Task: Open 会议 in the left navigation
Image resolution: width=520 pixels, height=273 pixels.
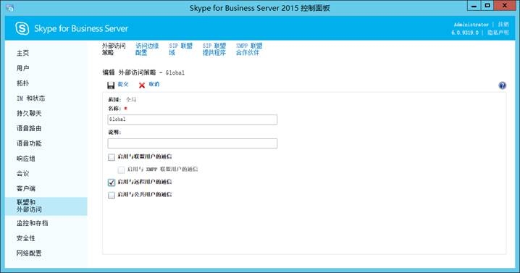Action: (x=23, y=174)
